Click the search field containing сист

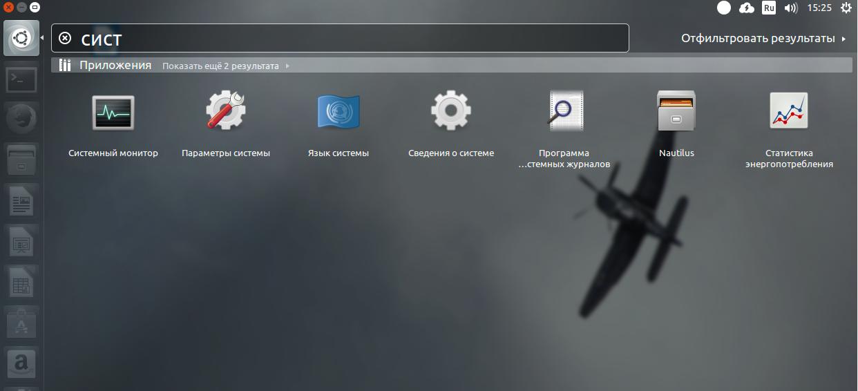[x=340, y=38]
